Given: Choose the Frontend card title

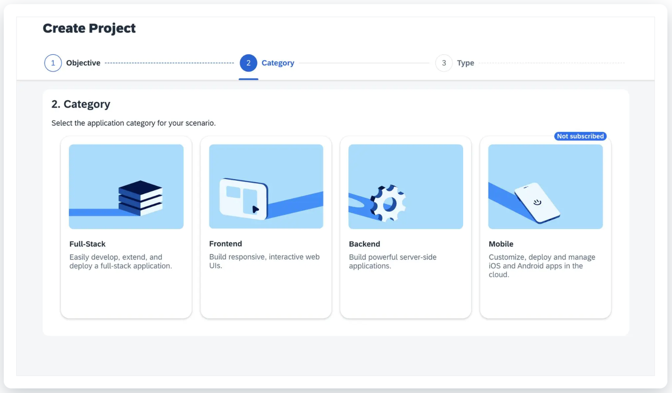Looking at the screenshot, I should tap(226, 244).
